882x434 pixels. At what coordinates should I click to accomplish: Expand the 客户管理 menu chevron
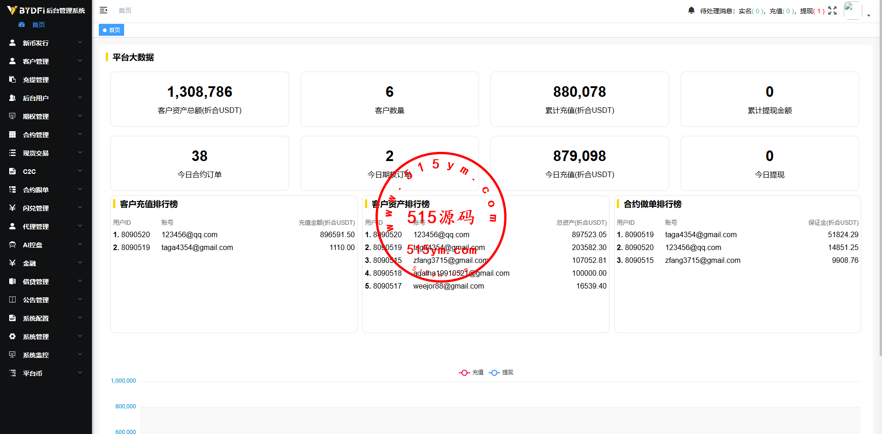tap(80, 61)
